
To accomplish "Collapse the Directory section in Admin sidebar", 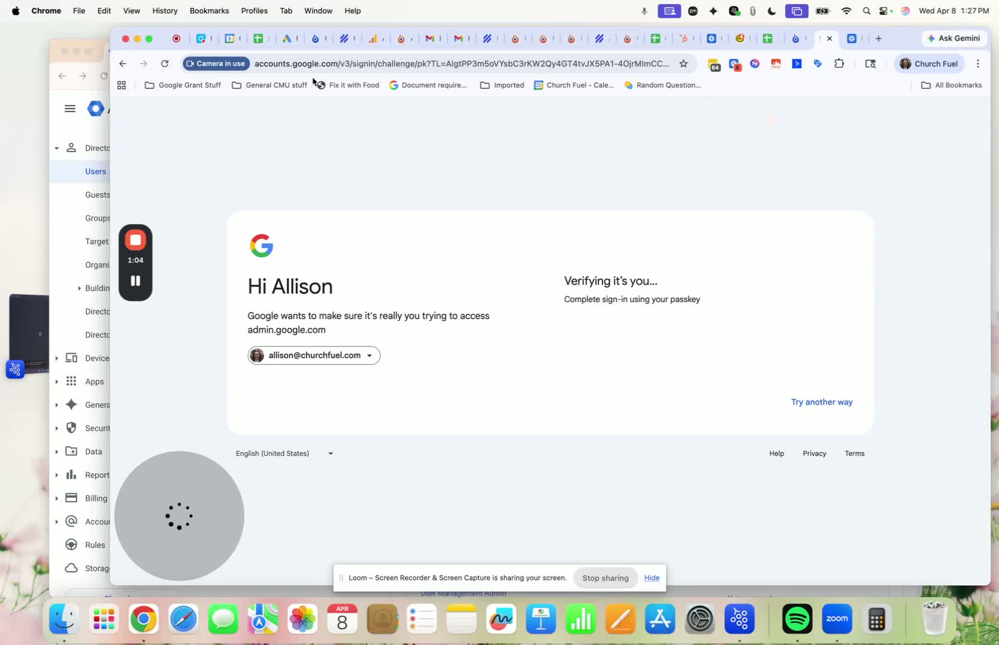I will pyautogui.click(x=57, y=148).
